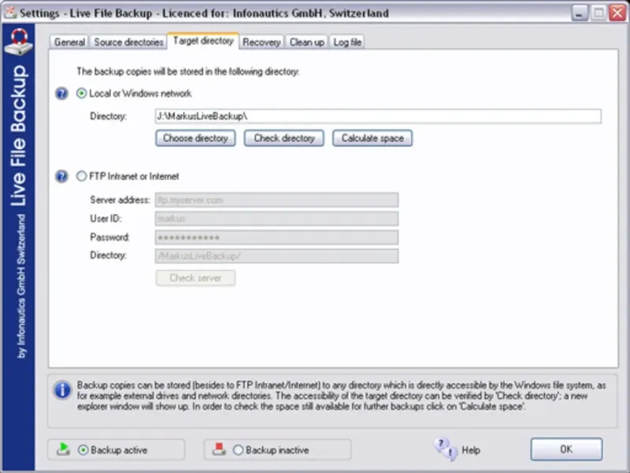Show the Log file tab
The height and width of the screenshot is (473, 630).
tap(347, 43)
